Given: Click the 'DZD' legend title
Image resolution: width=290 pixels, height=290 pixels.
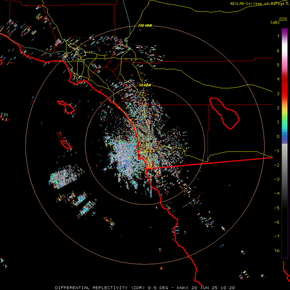Looking at the screenshot, I should point(283,19).
